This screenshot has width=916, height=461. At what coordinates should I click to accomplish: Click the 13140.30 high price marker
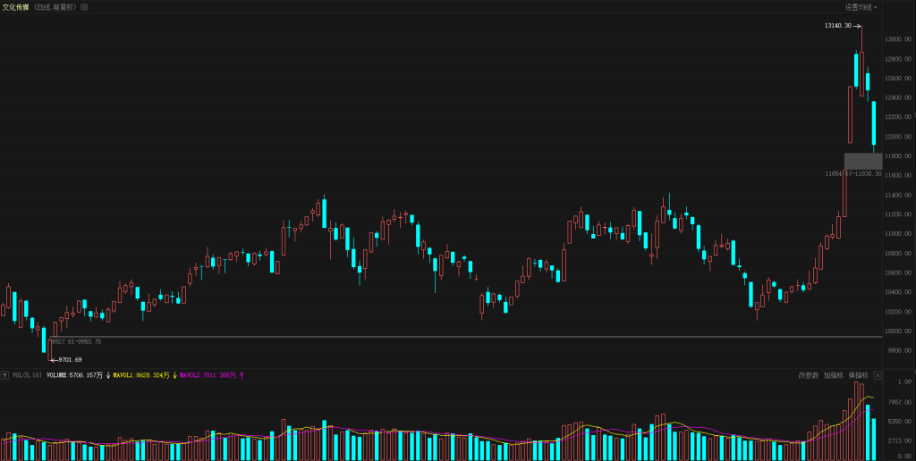pos(838,26)
